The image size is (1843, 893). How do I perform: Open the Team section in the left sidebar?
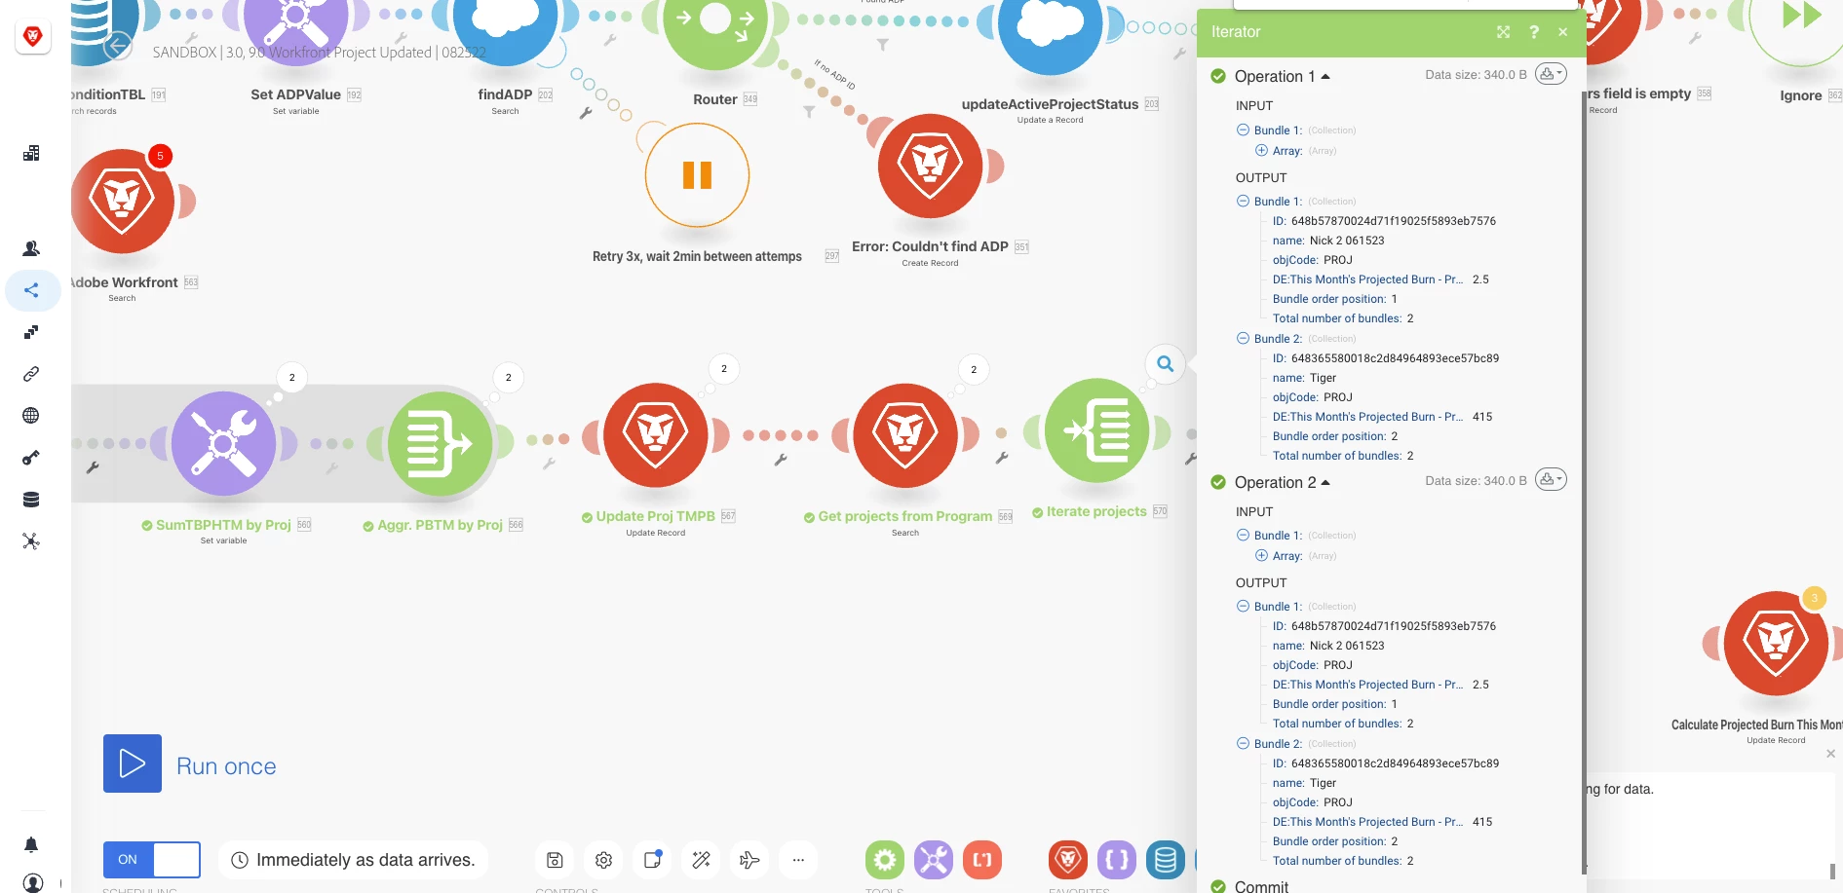click(x=31, y=248)
